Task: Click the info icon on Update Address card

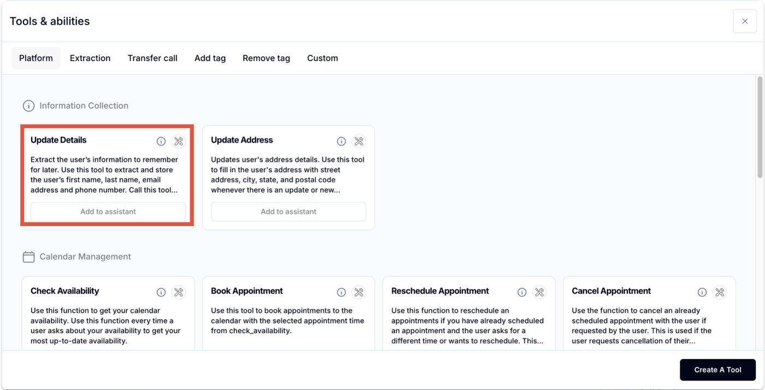Action: tap(342, 141)
